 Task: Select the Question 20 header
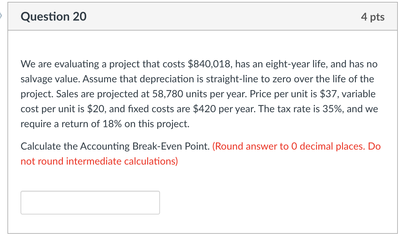(x=53, y=17)
